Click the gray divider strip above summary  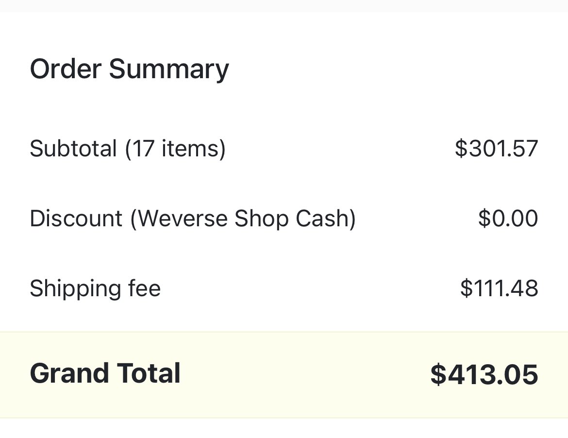click(284, 6)
